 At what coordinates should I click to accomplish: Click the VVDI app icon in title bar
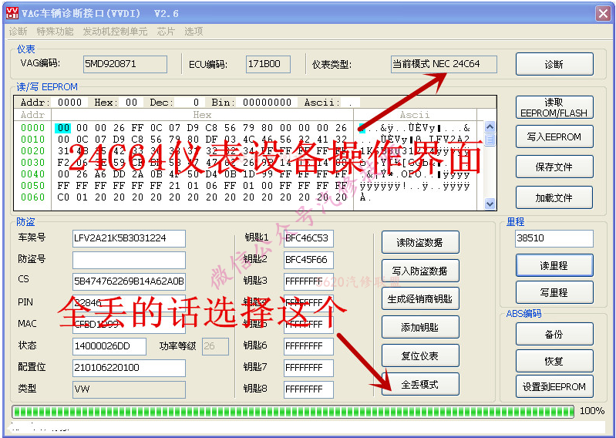(x=12, y=13)
